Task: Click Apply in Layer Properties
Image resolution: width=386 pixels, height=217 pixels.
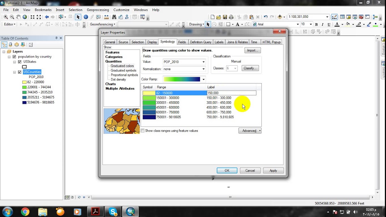Action: 273,171
